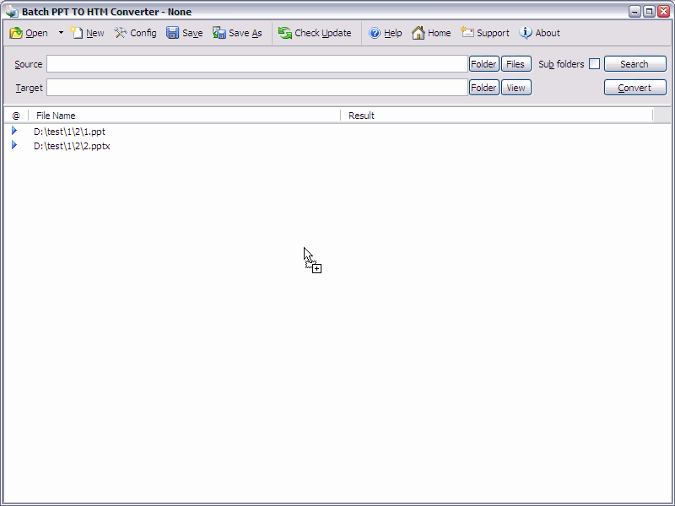Minimize the converter window
Viewport: 675px width, 506px height.
(634, 12)
